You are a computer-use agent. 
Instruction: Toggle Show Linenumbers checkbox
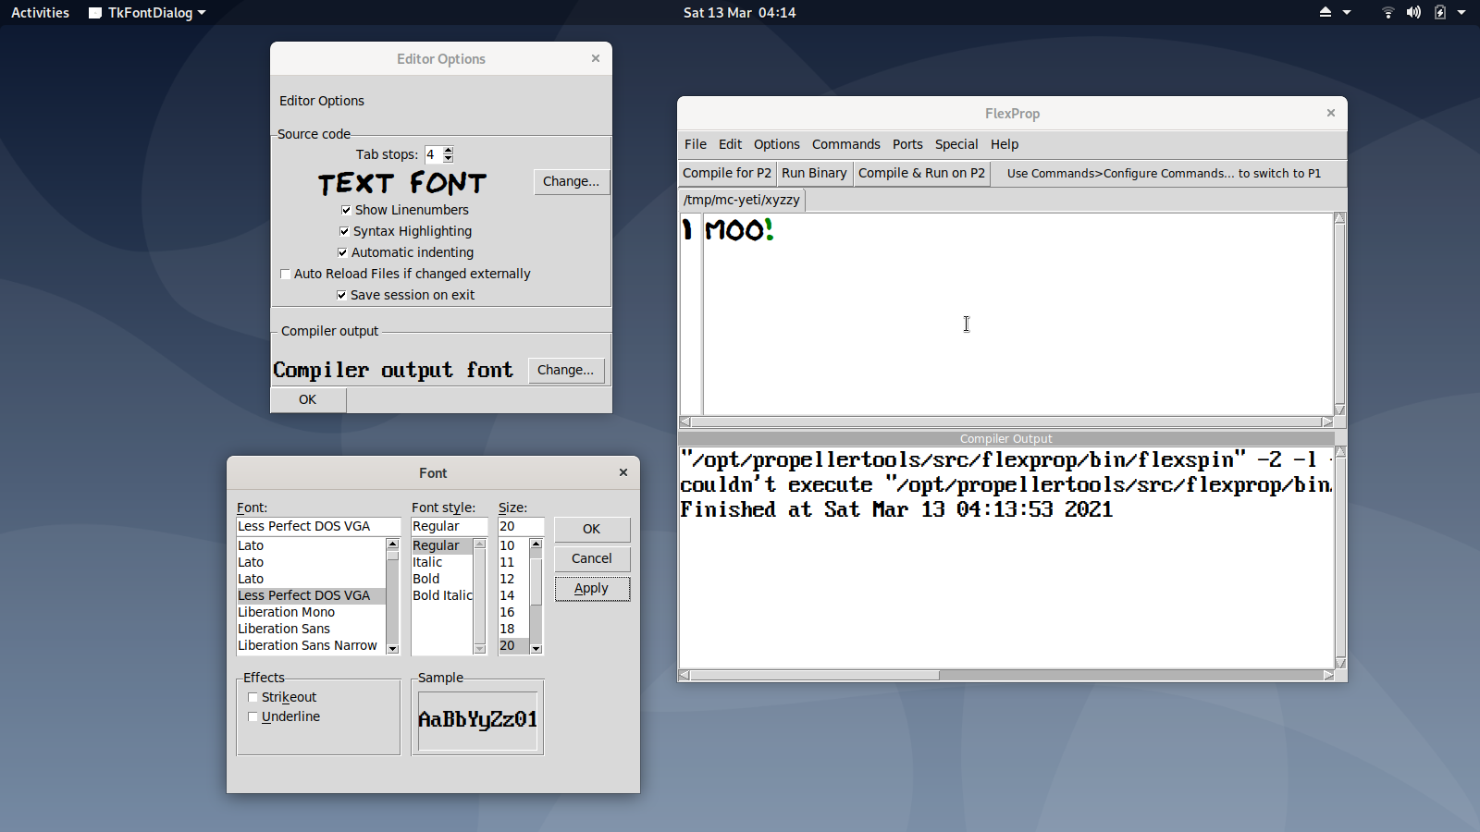point(346,211)
